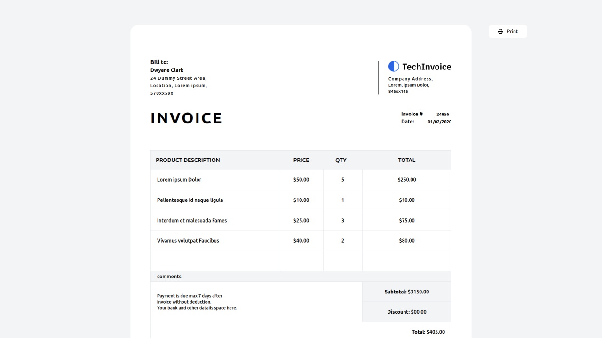Click the QTY column header
Screen dimensions: 602x338
pos(341,160)
